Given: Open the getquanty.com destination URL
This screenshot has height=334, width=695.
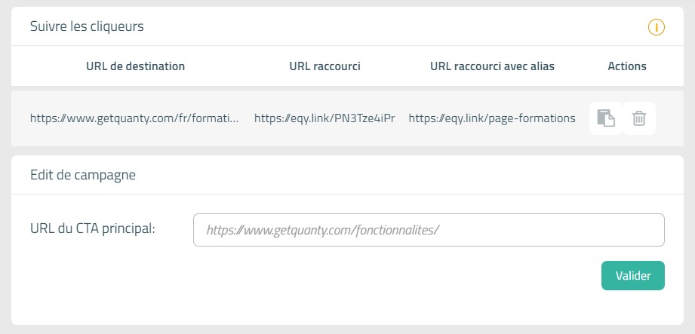Looking at the screenshot, I should (x=134, y=118).
